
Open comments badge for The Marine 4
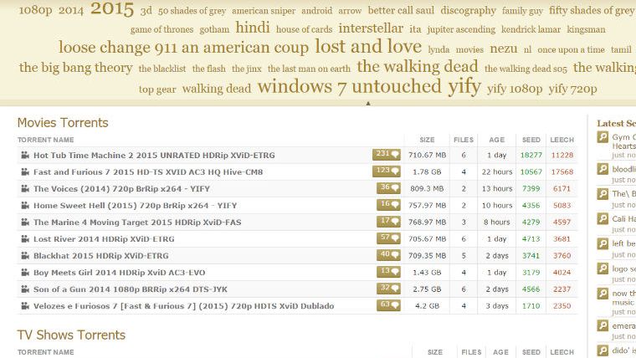pyautogui.click(x=388, y=222)
